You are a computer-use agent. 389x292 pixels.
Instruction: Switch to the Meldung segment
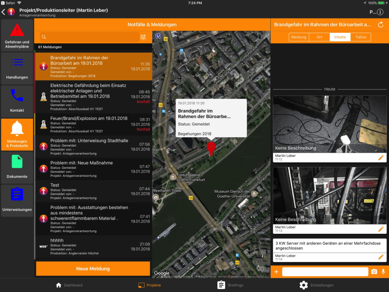tap(299, 37)
